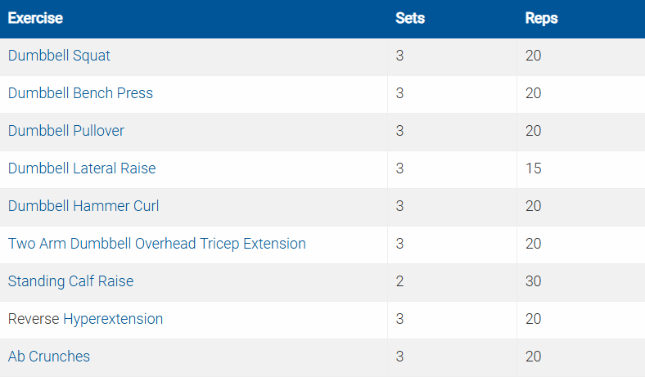Click the 30 reps cell for Calf Raise
This screenshot has width=645, height=377.
534,282
